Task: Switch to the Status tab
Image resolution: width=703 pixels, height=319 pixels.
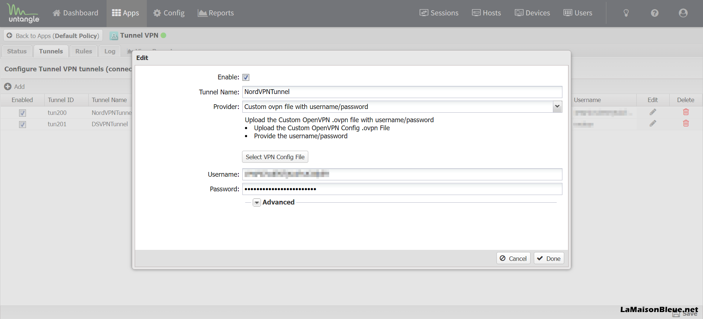Action: tap(17, 51)
